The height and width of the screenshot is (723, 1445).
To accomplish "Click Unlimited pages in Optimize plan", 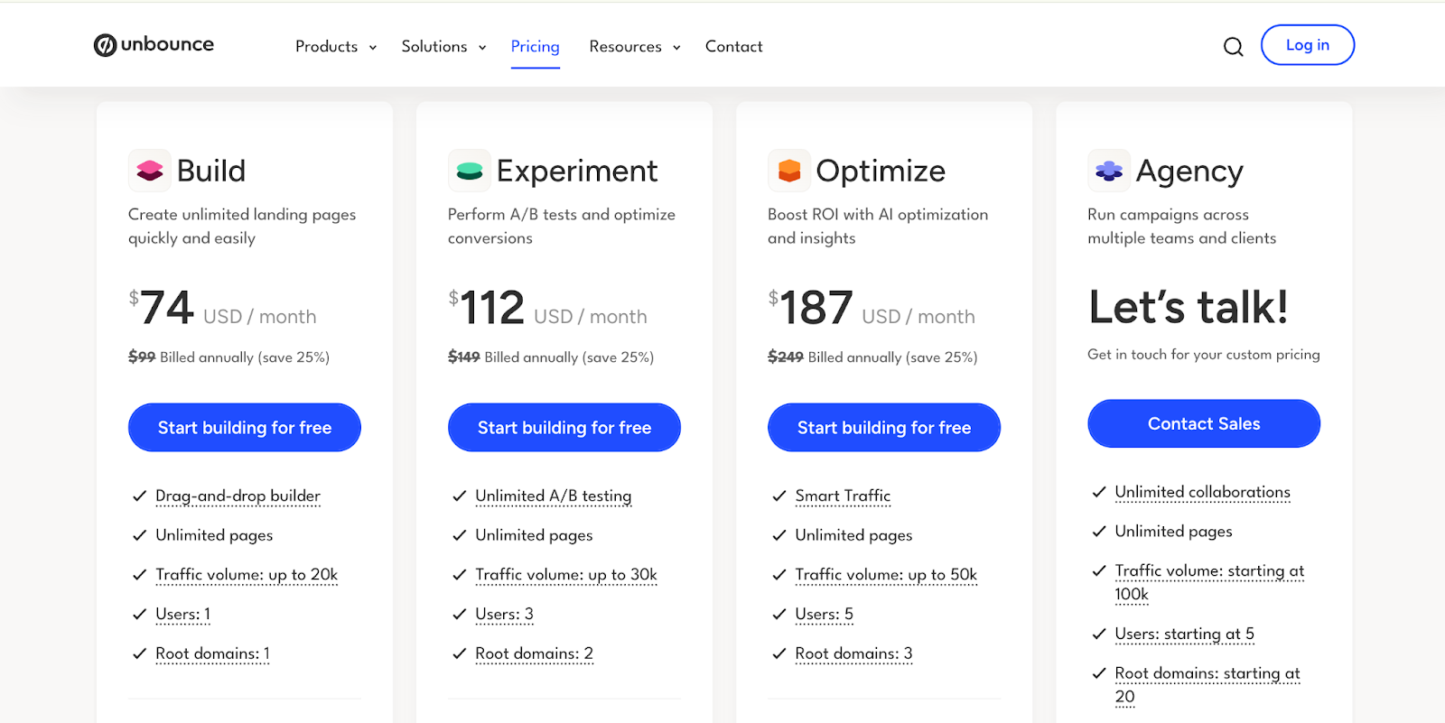I will tap(853, 535).
